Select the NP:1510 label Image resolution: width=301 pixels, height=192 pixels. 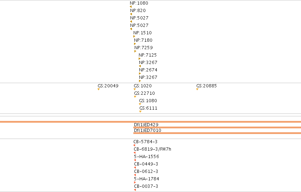point(143,33)
